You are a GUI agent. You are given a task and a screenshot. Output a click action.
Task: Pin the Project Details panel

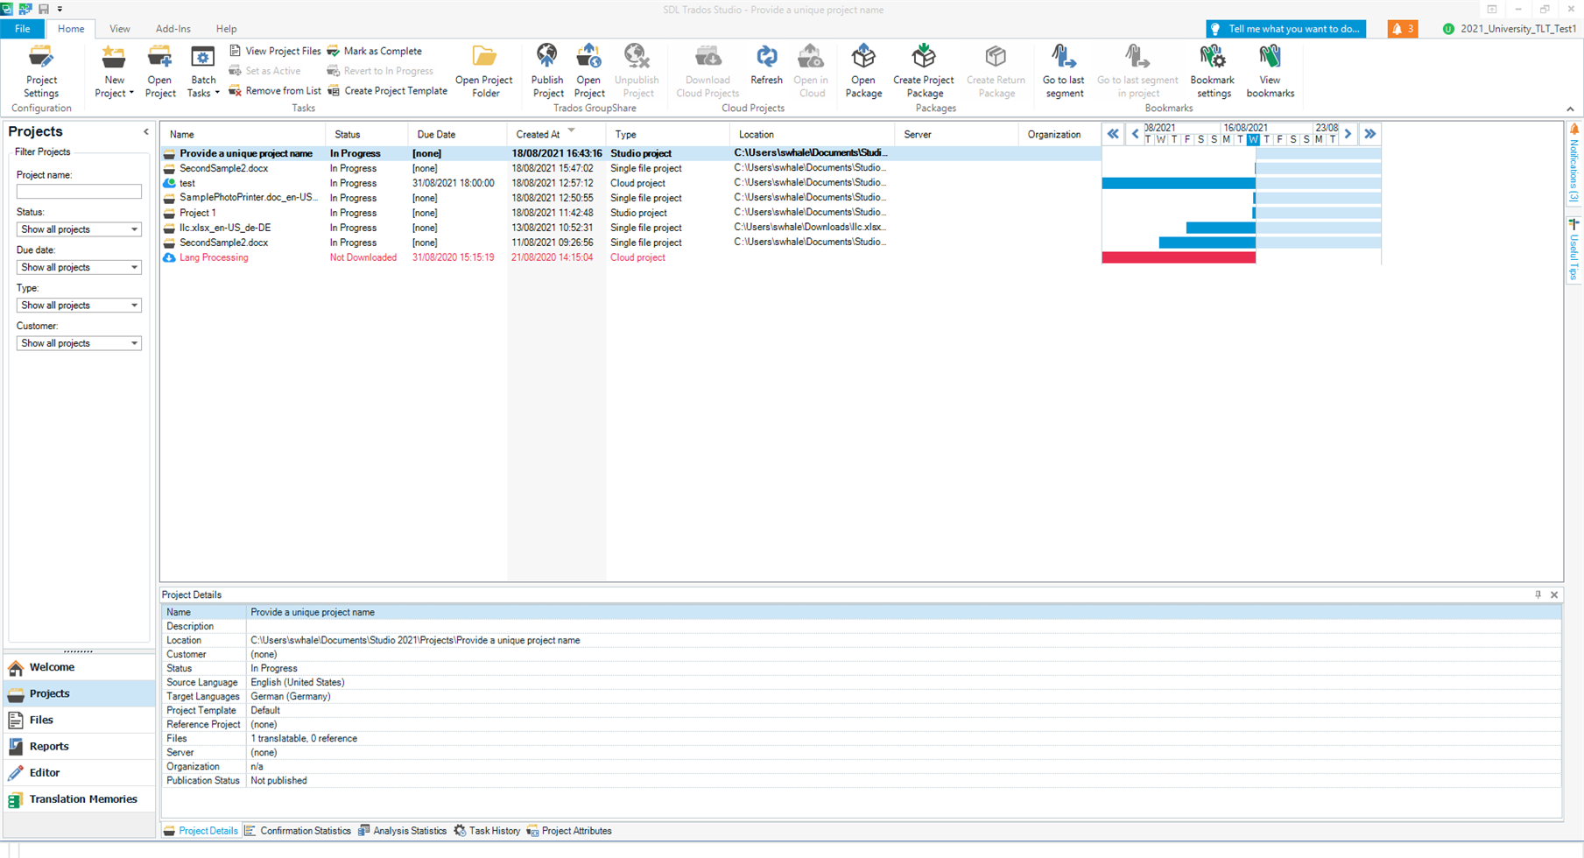pyautogui.click(x=1538, y=594)
